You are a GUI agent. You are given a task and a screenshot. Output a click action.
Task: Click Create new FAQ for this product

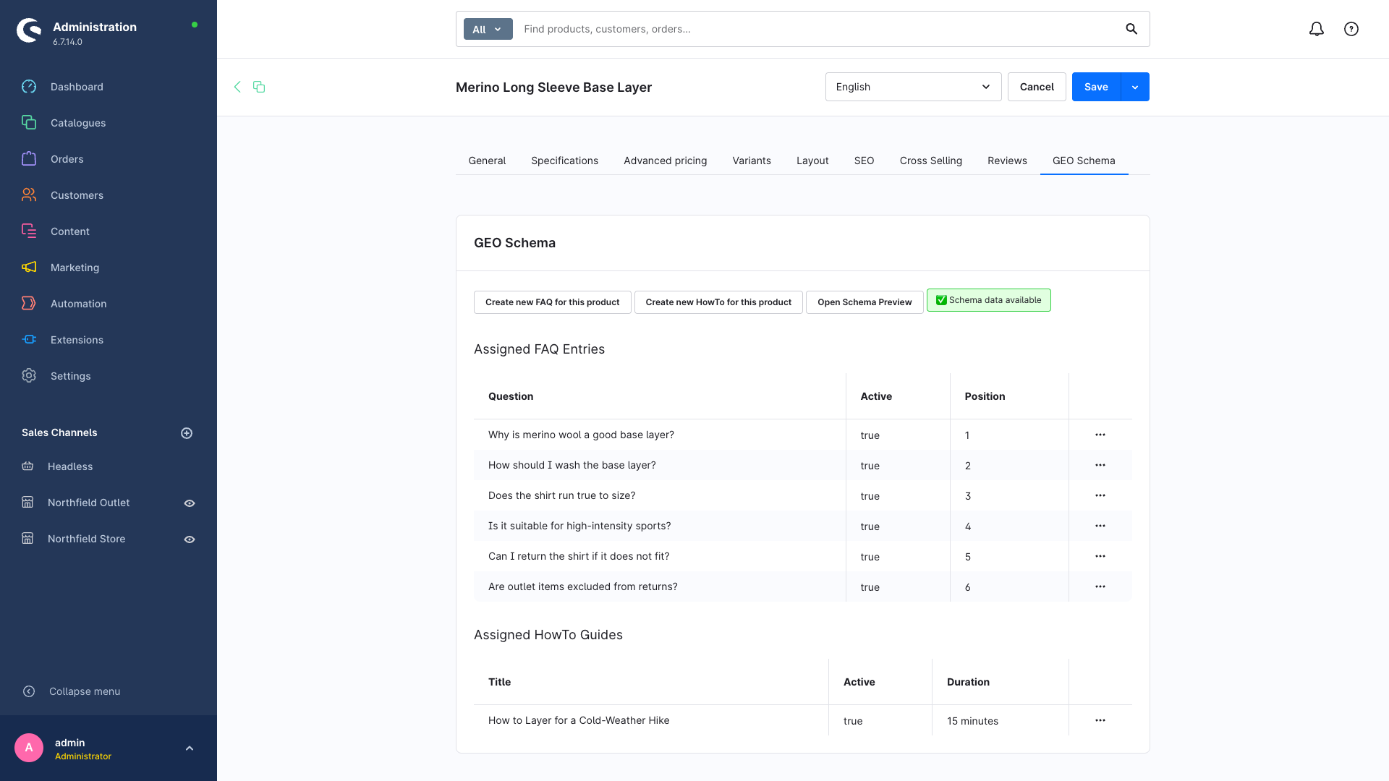click(552, 302)
